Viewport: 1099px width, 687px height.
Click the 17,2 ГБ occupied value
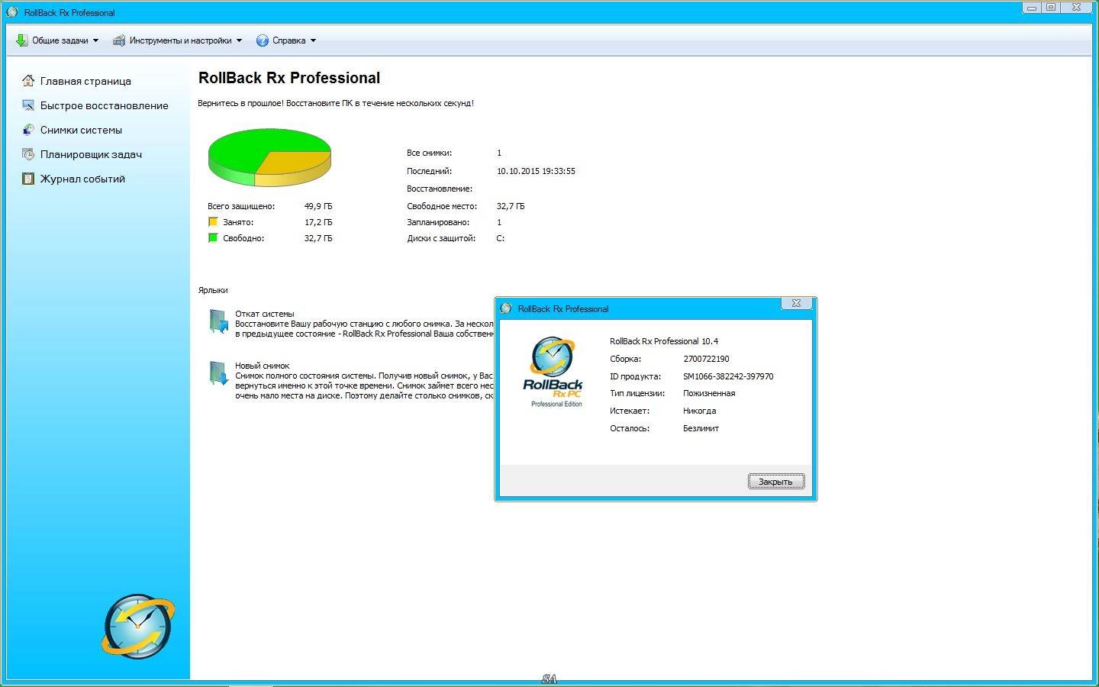(318, 222)
